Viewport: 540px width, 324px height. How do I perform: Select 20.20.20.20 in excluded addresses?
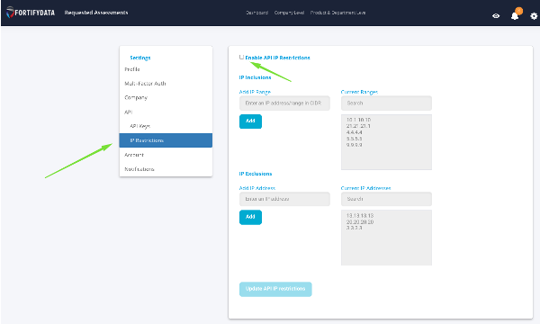(x=360, y=222)
